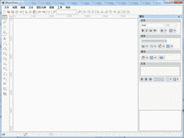The height and width of the screenshot is (138, 184).
Task: Open the font pattern grid dropdown
Action: 172,30
